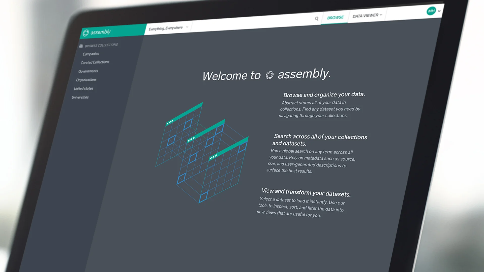
Task: Open the Organizations collection
Action: pos(86,80)
